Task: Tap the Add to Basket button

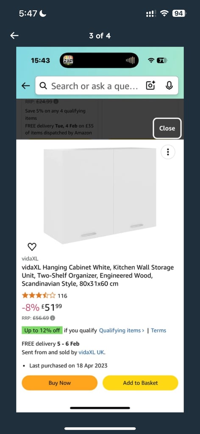Action: point(140,383)
